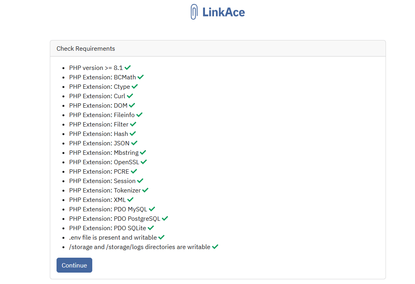Click the checkmark beside Tokenizer extension
Image resolution: width=415 pixels, height=284 pixels.
point(145,190)
